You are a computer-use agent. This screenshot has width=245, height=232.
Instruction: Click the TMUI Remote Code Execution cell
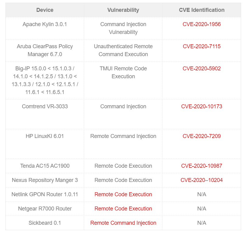(x=123, y=72)
